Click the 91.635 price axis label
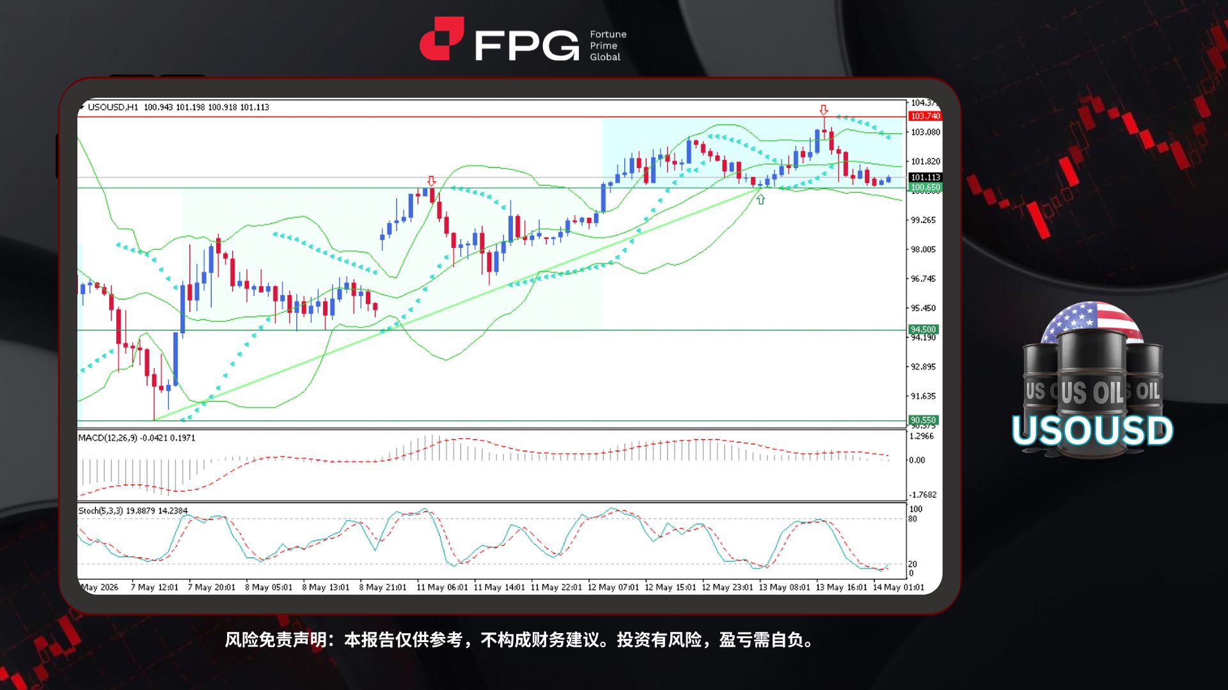This screenshot has height=690, width=1228. (923, 397)
